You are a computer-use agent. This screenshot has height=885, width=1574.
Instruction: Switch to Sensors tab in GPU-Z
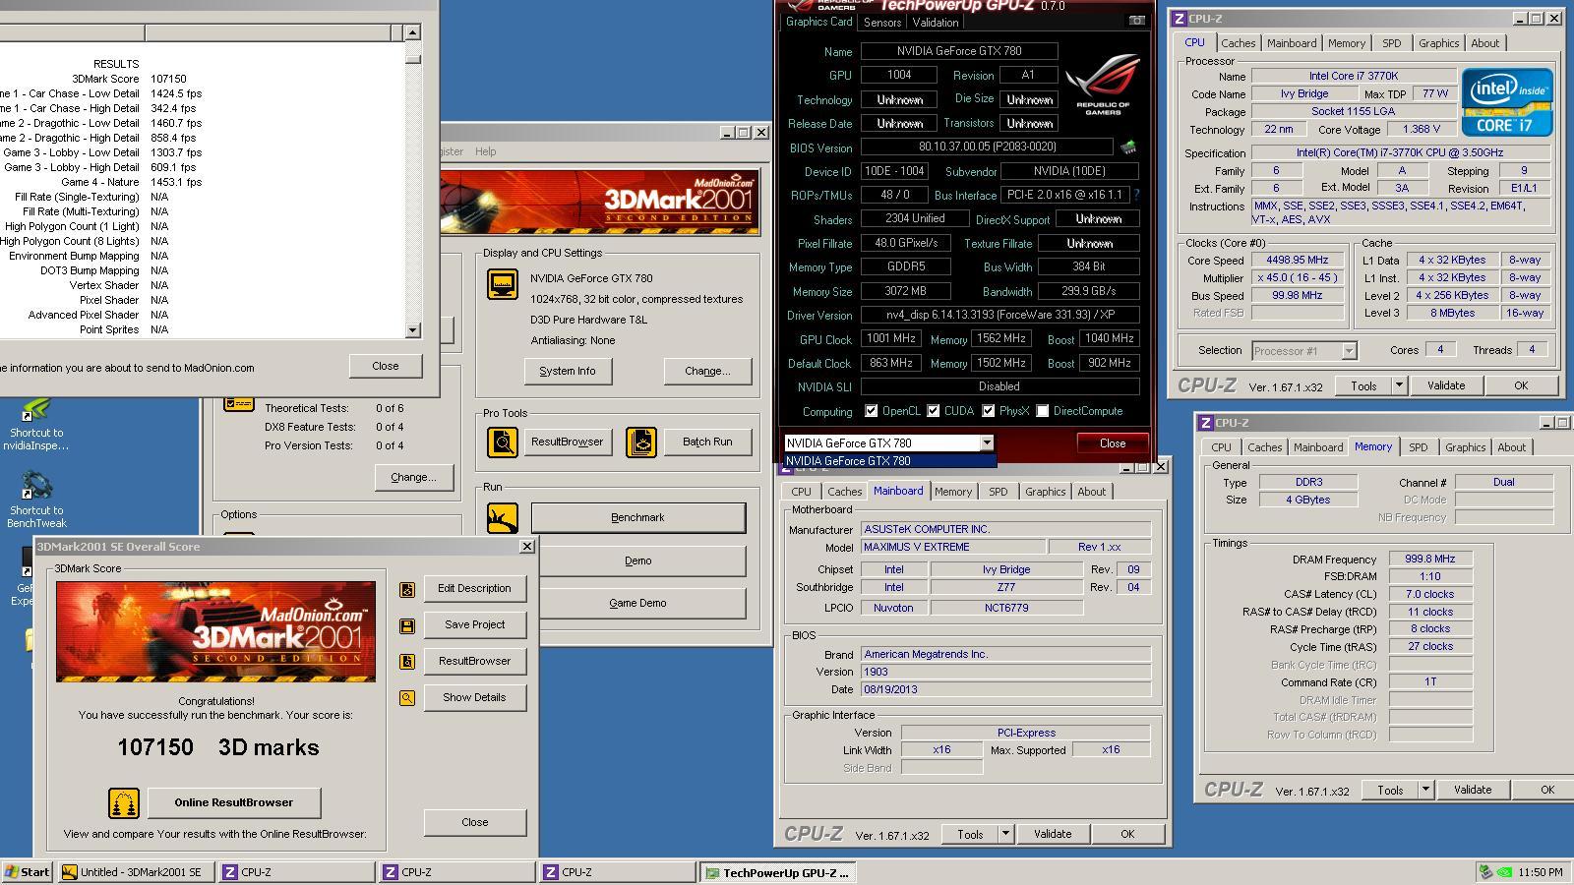tap(882, 23)
